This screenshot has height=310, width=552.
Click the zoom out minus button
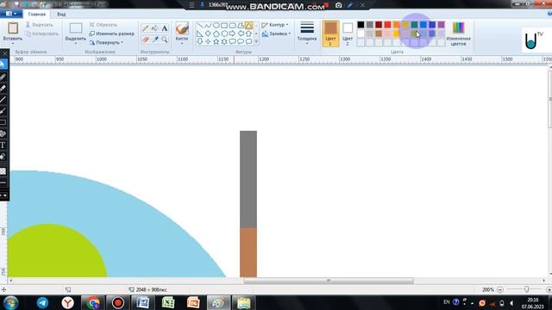[x=500, y=289]
